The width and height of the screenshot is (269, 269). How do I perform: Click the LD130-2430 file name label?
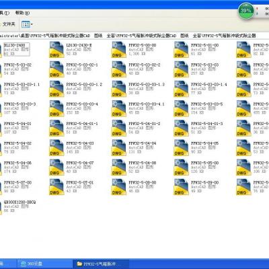tap(79, 45)
